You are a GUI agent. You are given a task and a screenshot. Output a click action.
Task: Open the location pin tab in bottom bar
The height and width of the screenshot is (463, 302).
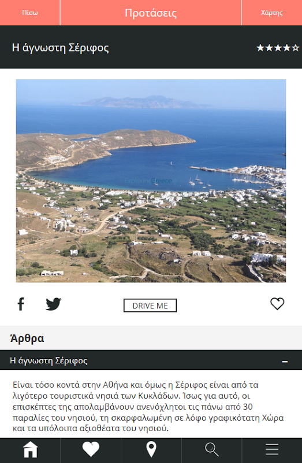coord(151,450)
